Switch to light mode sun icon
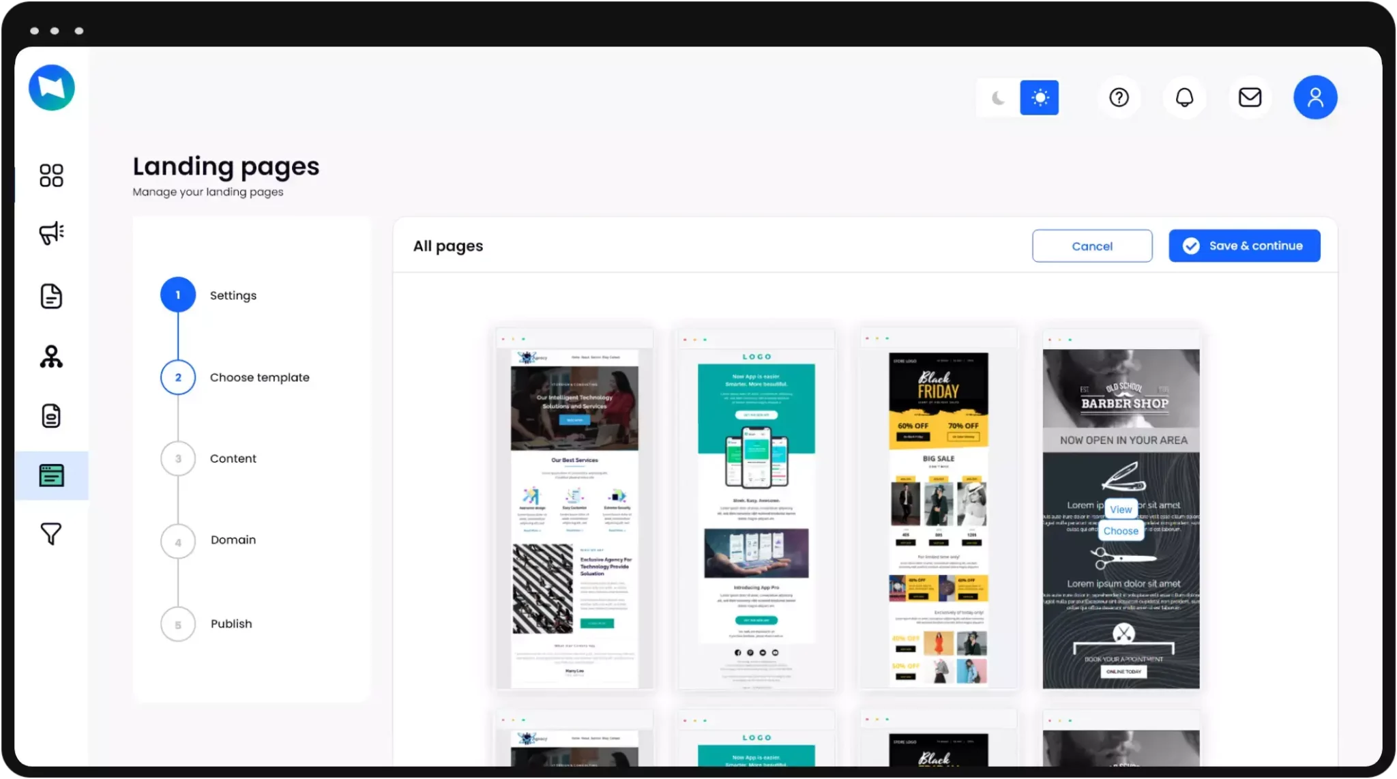Viewport: 1397px width, 779px height. pos(1039,98)
